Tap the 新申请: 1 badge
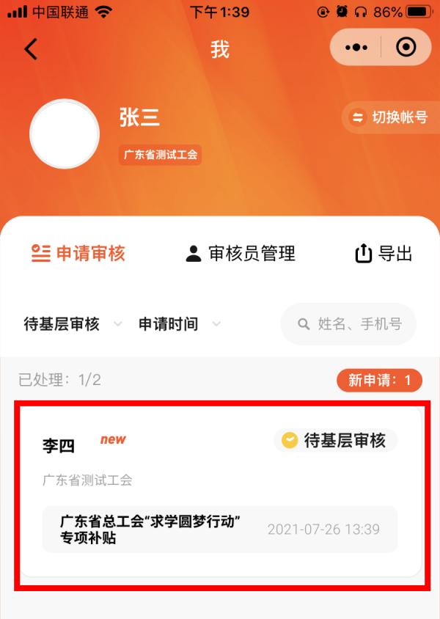440x619 pixels. click(x=379, y=380)
